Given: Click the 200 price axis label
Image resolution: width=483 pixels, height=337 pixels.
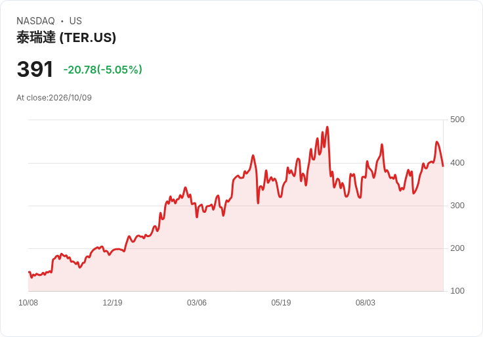Looking at the screenshot, I should click(x=457, y=248).
